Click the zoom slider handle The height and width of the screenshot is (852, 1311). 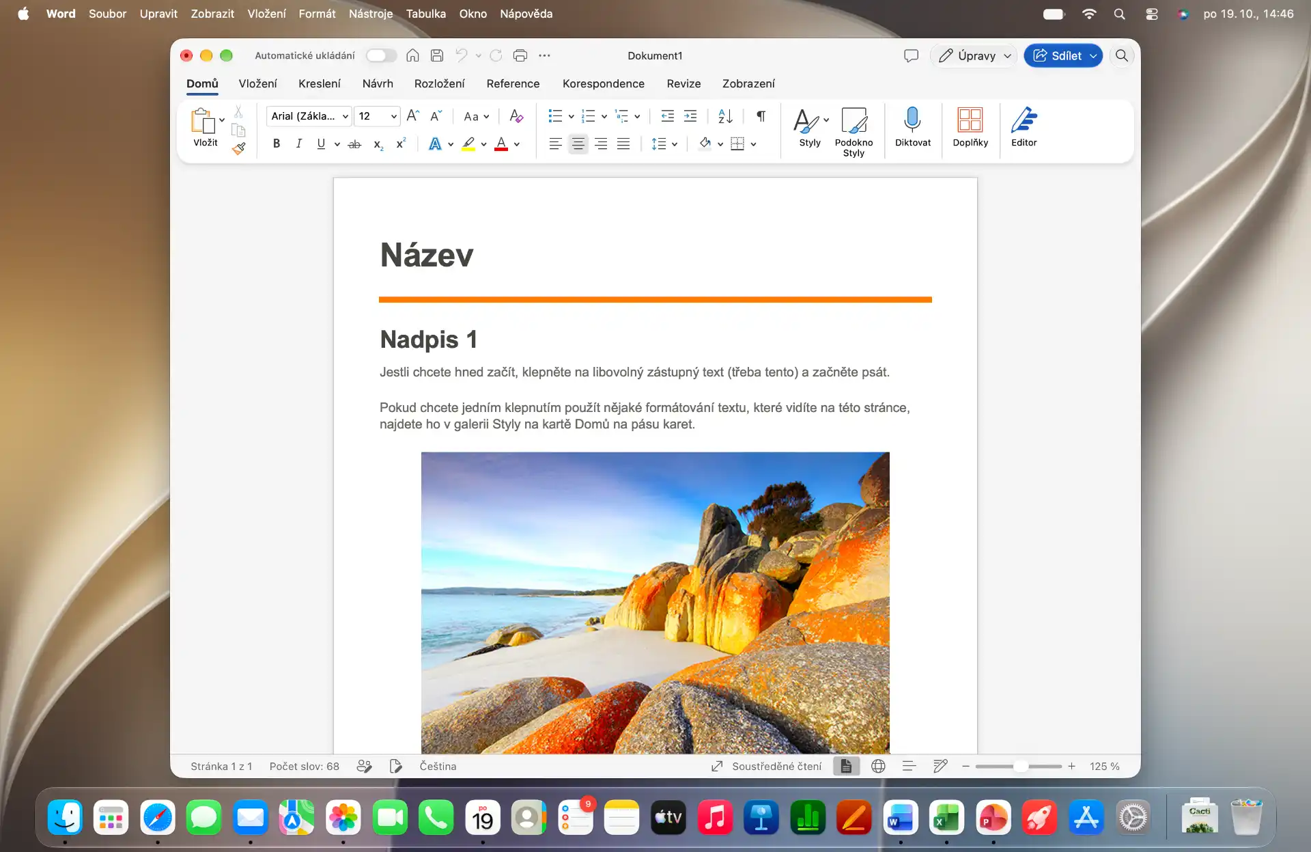[1020, 767]
